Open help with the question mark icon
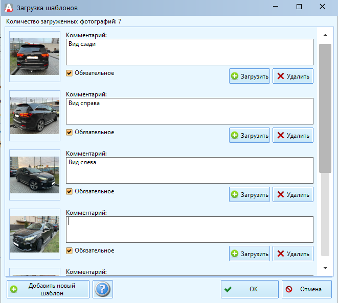 103,289
